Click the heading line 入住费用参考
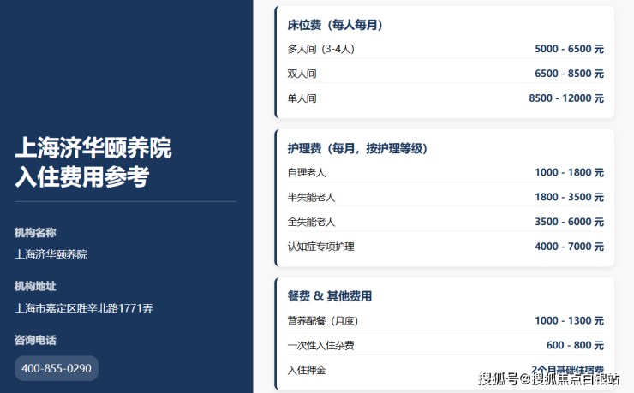This screenshot has height=393, width=634. [x=82, y=177]
